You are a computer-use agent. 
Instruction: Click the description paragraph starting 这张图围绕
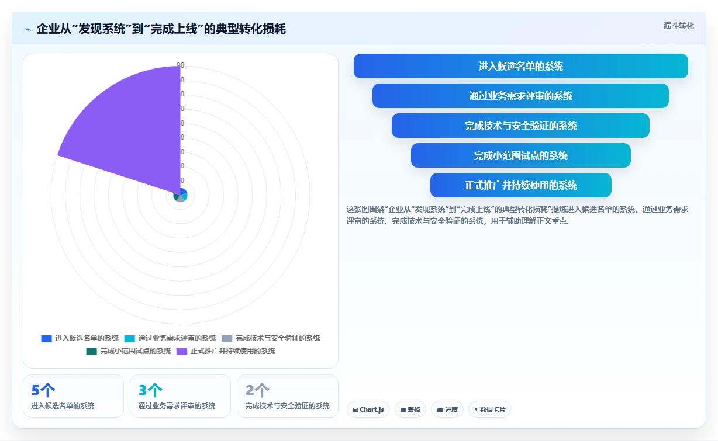517,215
